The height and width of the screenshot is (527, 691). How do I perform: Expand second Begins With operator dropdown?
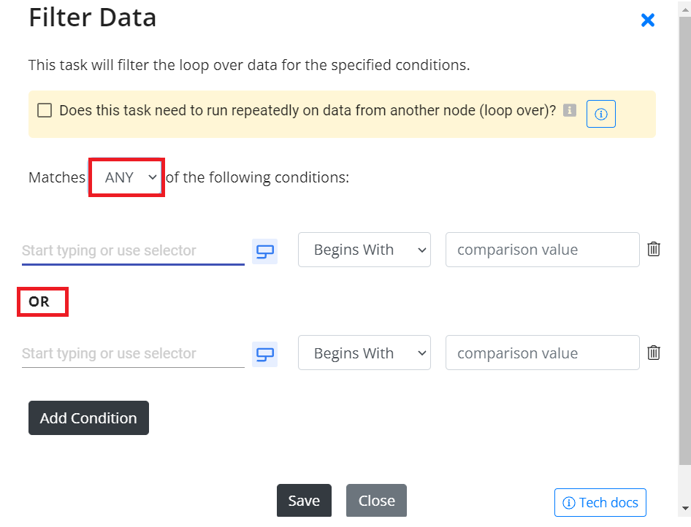(x=364, y=353)
